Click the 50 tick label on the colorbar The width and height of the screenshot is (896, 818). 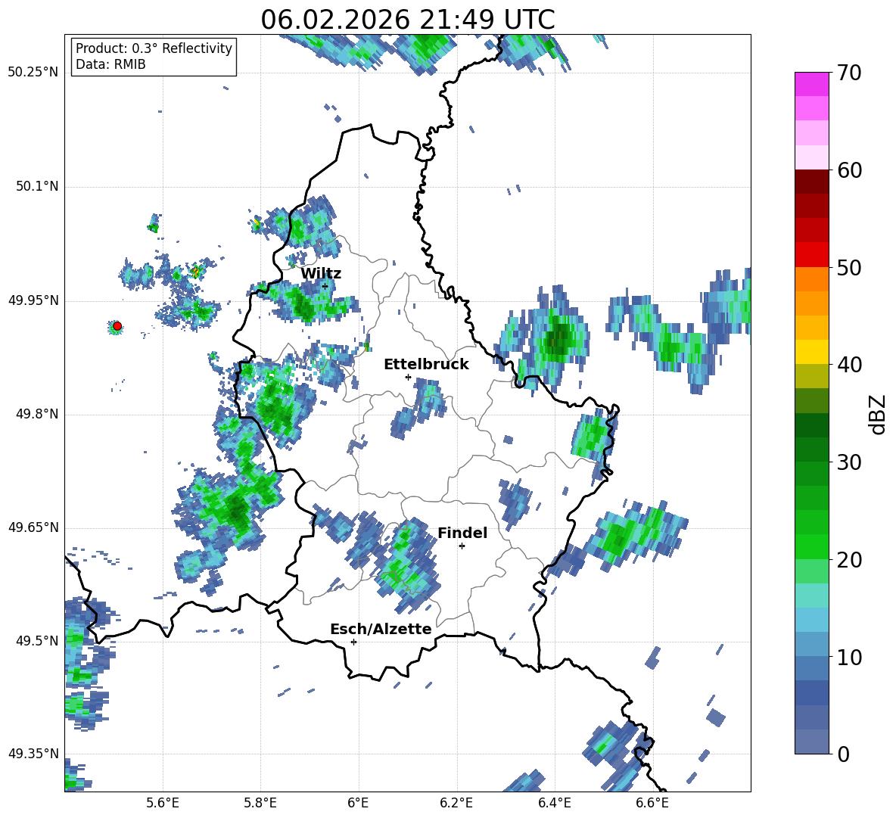point(848,268)
